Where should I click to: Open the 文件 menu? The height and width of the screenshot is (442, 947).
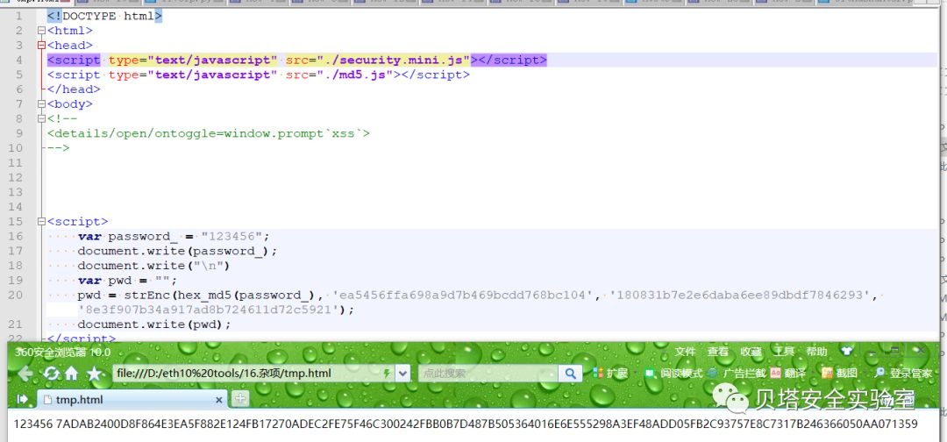tap(685, 352)
